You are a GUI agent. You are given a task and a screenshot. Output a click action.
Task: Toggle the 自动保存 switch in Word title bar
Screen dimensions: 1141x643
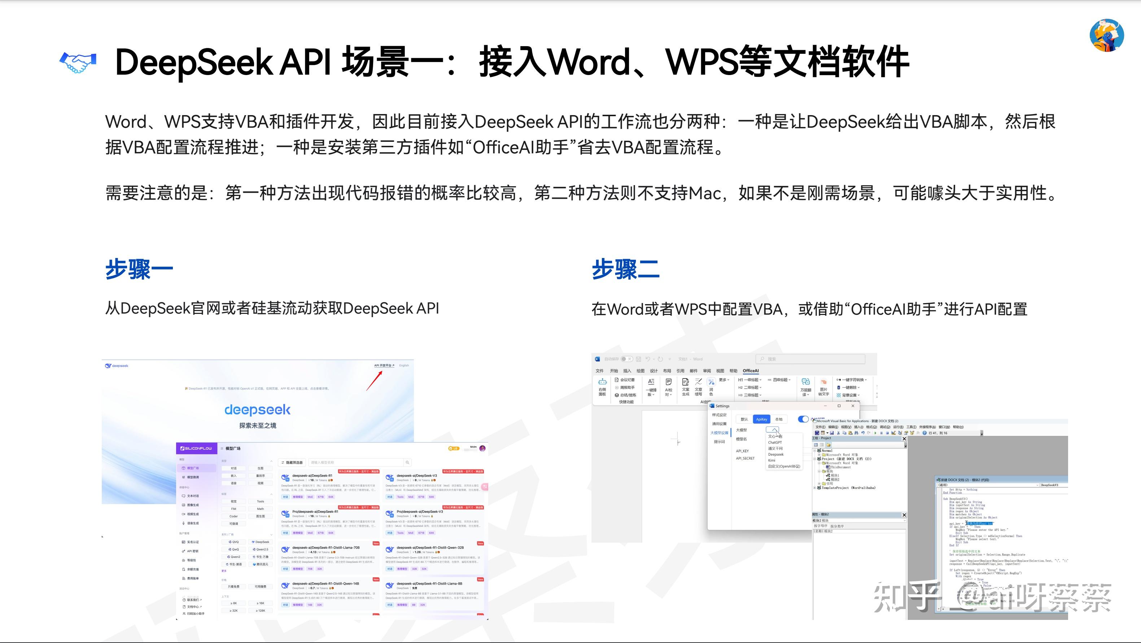626,359
